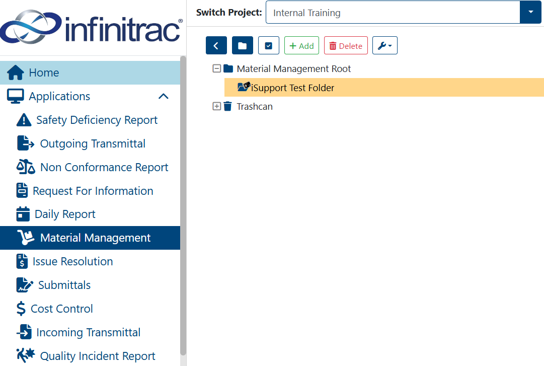Click the Daily Report calendar icon

23,214
